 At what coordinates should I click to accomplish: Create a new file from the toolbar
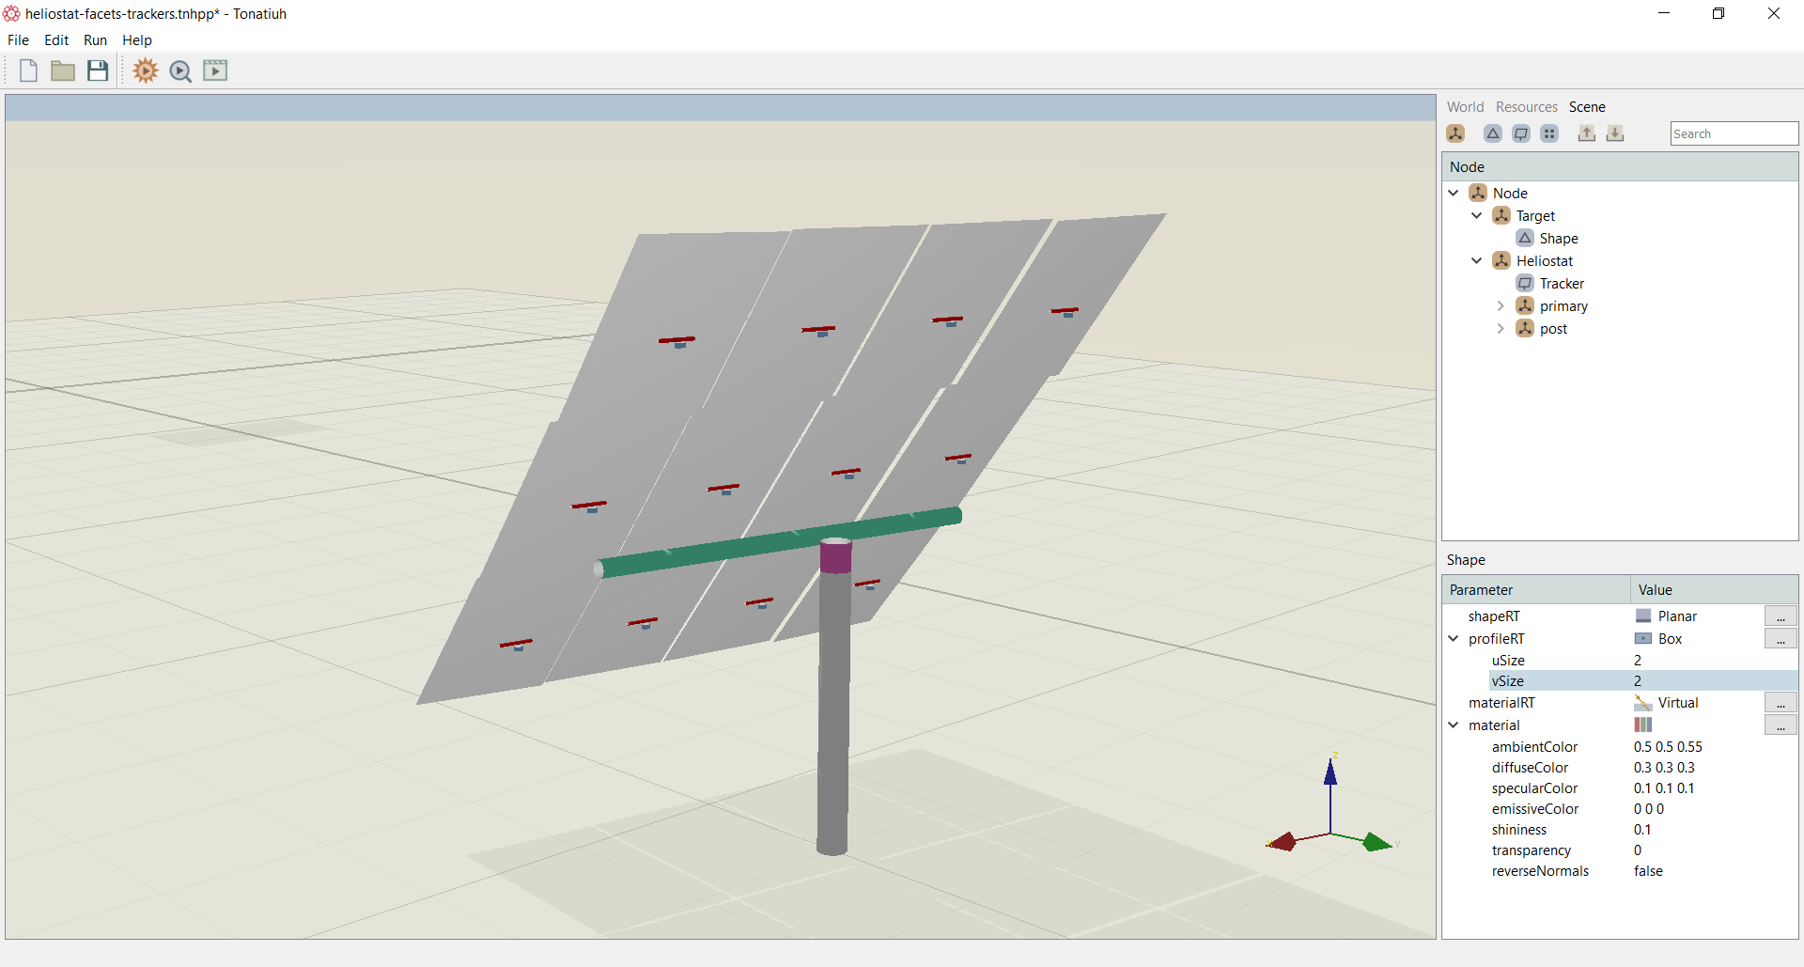[x=28, y=70]
